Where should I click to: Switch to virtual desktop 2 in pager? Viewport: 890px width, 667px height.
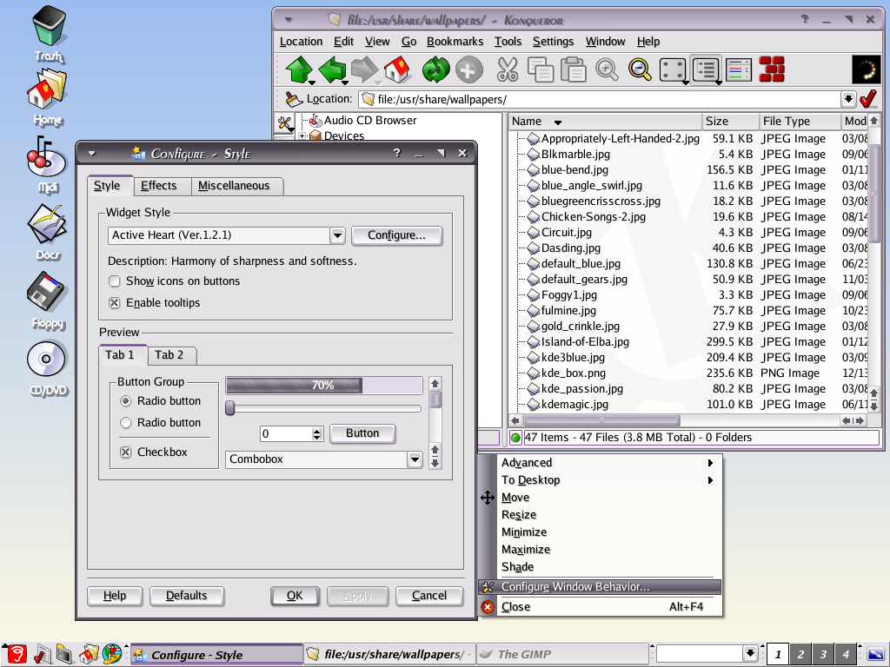click(x=800, y=654)
